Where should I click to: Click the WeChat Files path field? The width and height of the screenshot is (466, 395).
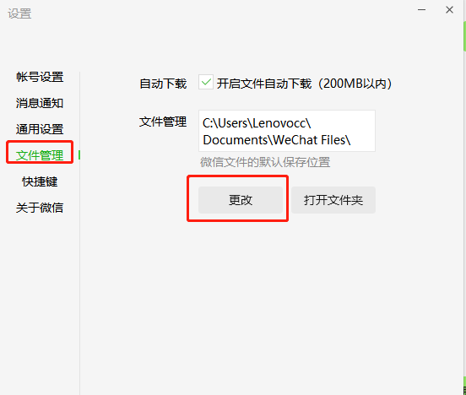(x=287, y=131)
